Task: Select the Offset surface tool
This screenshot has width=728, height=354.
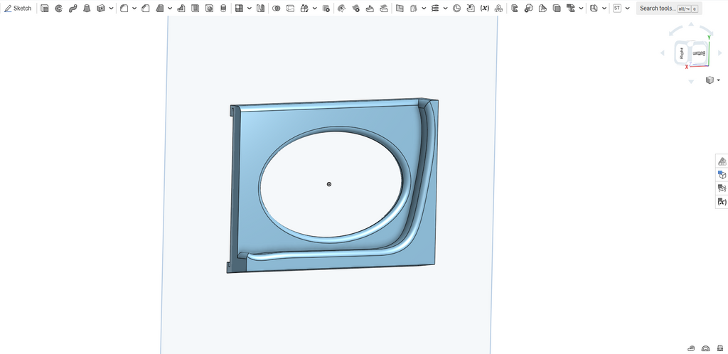Action: point(400,9)
